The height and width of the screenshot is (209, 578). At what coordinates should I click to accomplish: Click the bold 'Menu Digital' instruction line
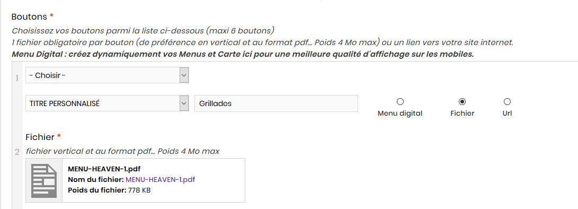[243, 54]
